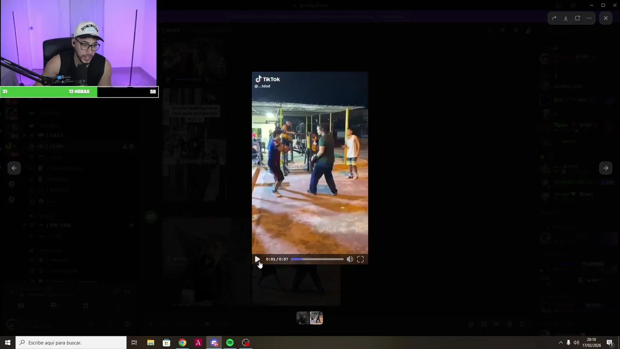This screenshot has width=620, height=349.
Task: Open the taskbar clock showing 20:10
Action: (x=591, y=343)
